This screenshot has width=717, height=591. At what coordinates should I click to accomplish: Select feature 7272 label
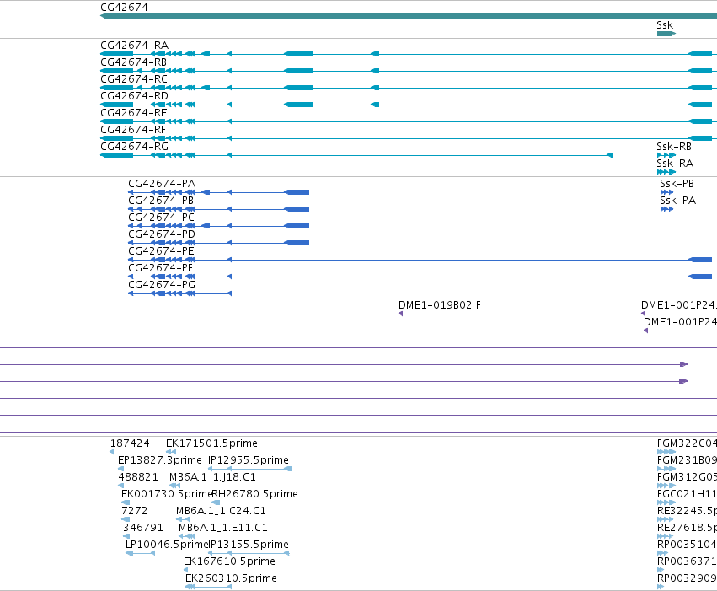pyautogui.click(x=135, y=512)
